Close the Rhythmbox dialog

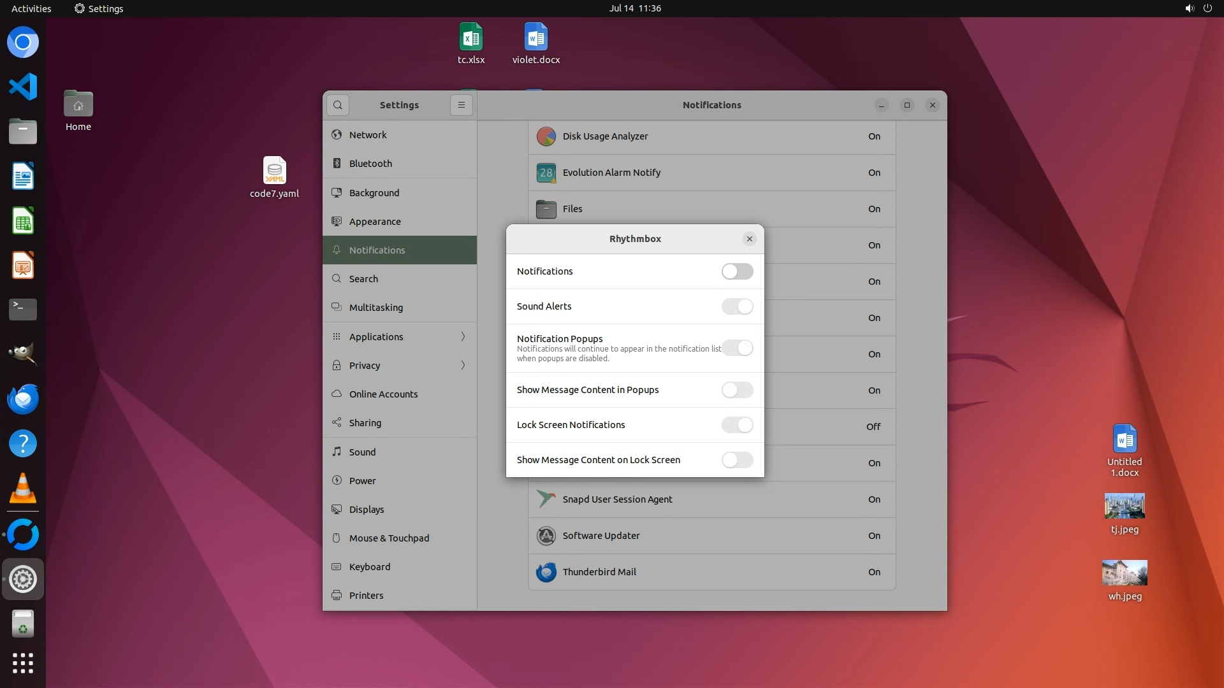pyautogui.click(x=749, y=239)
